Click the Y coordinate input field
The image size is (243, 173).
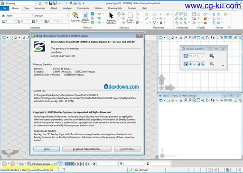134,164
